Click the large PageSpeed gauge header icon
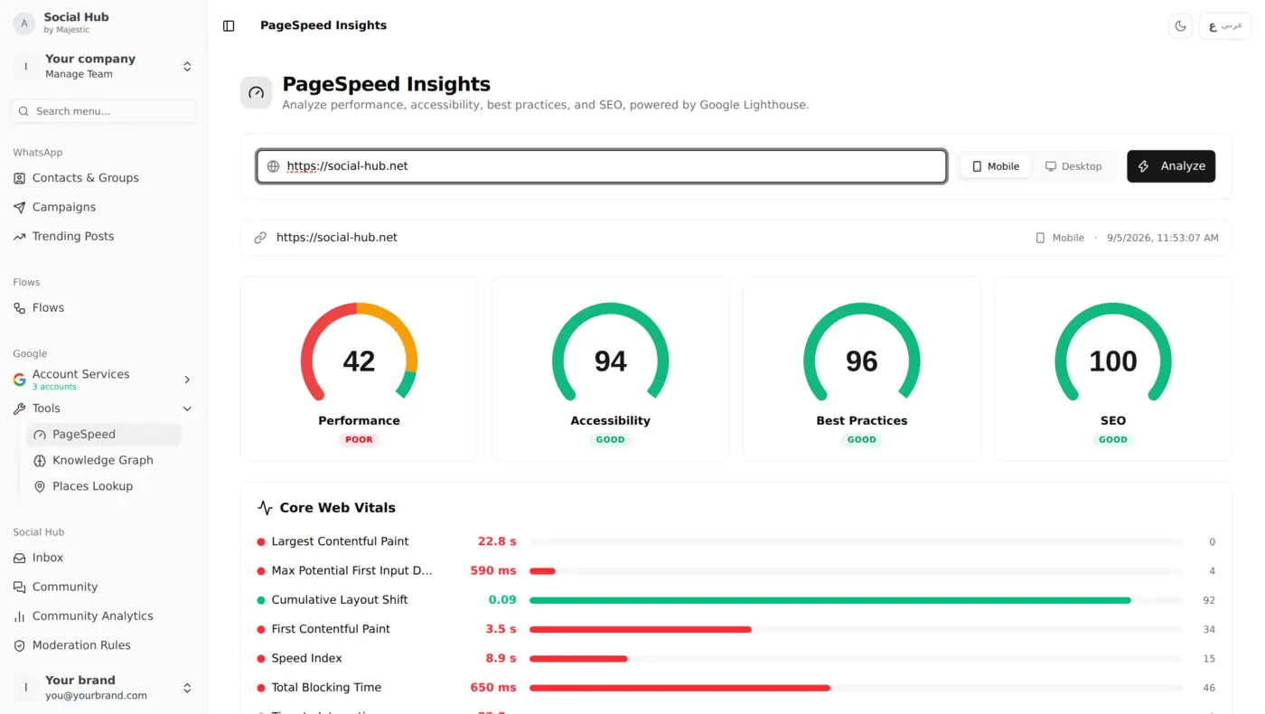 coord(256,92)
